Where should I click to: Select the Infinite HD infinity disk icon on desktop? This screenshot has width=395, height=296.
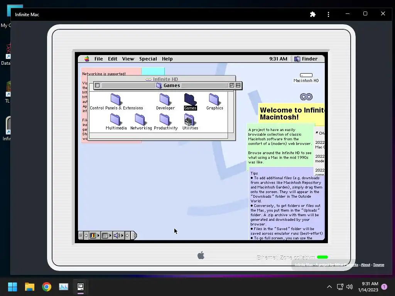coord(306,97)
